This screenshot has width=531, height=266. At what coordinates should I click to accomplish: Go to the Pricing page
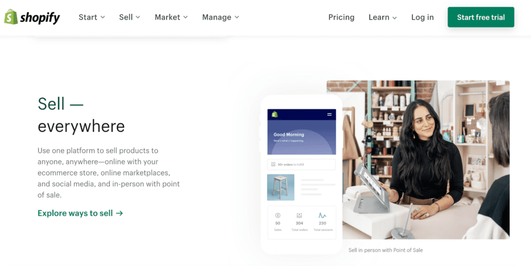pyautogui.click(x=341, y=17)
